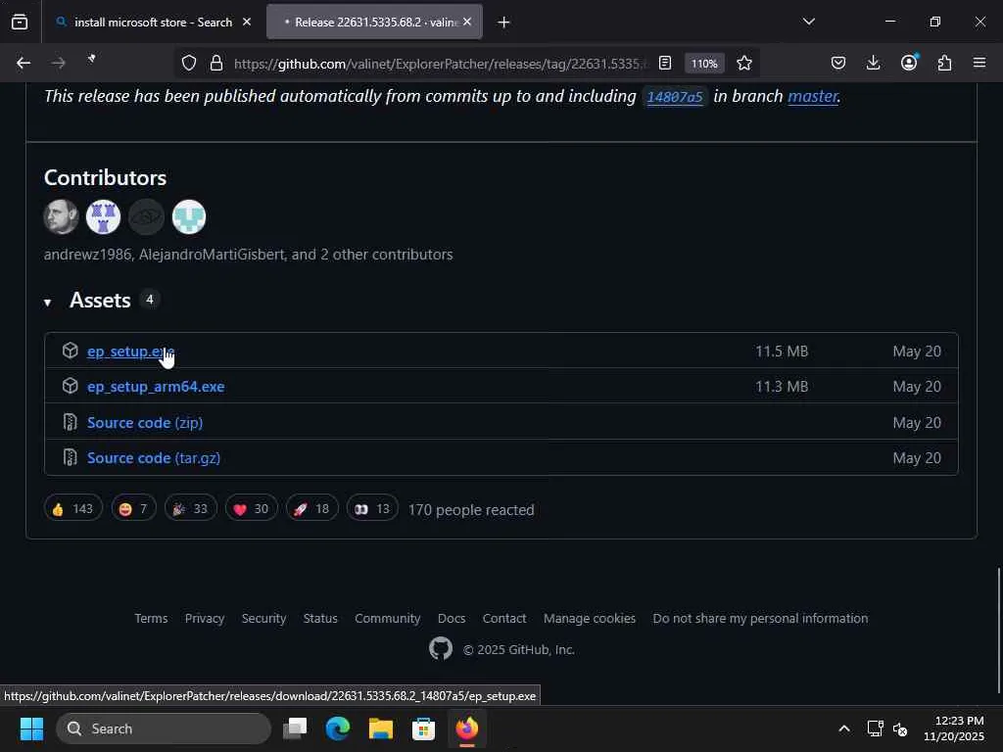This screenshot has width=1003, height=752.
Task: Click laugh reaction with 7
Action: (133, 508)
